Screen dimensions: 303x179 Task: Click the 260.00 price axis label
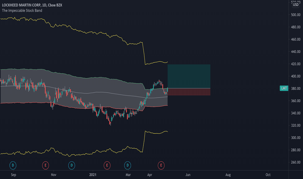(x=296, y=162)
